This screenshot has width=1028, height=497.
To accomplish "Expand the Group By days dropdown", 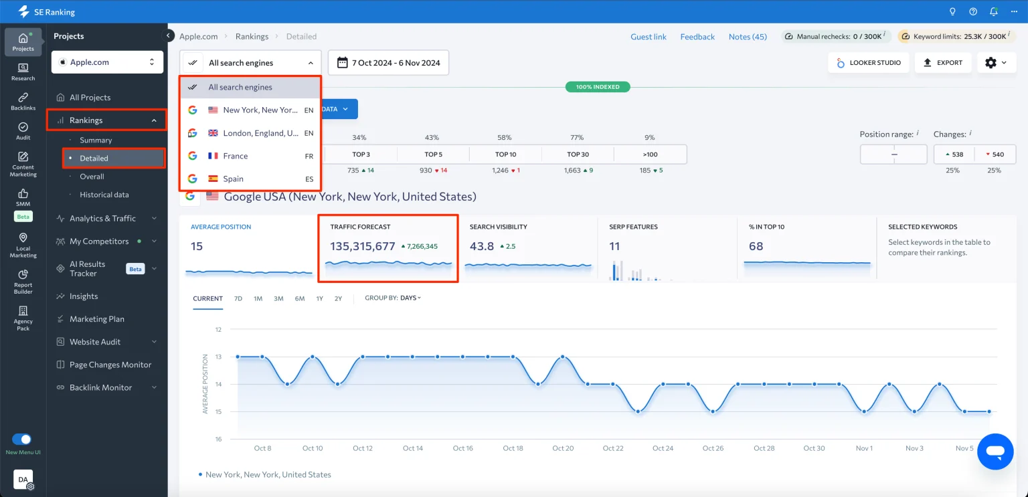I will click(x=410, y=298).
